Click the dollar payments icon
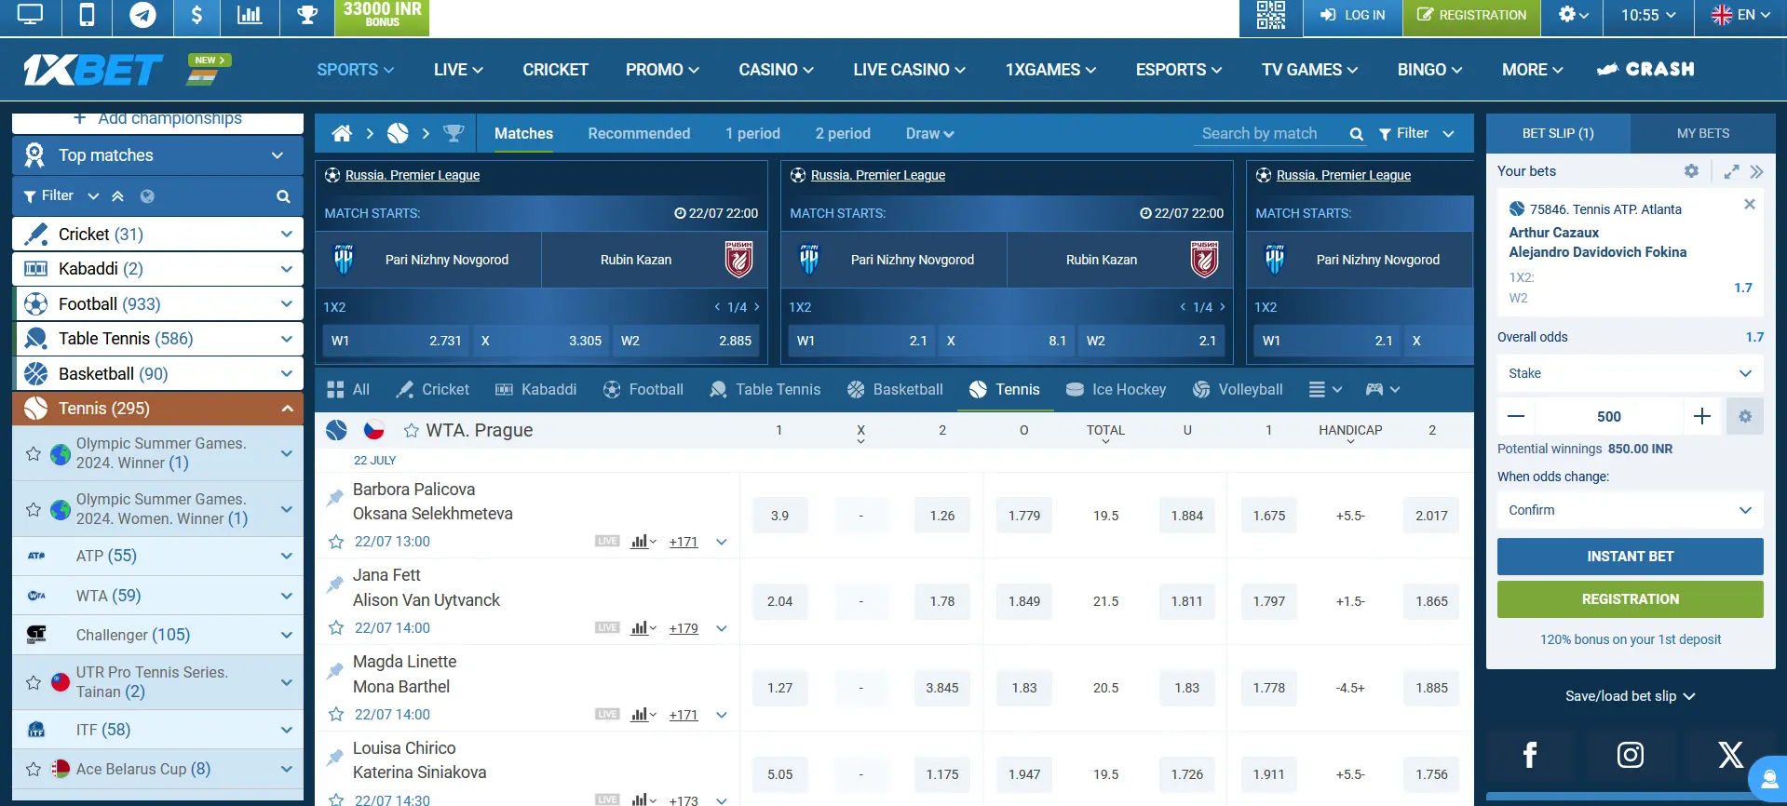This screenshot has height=806, width=1787. tap(196, 16)
